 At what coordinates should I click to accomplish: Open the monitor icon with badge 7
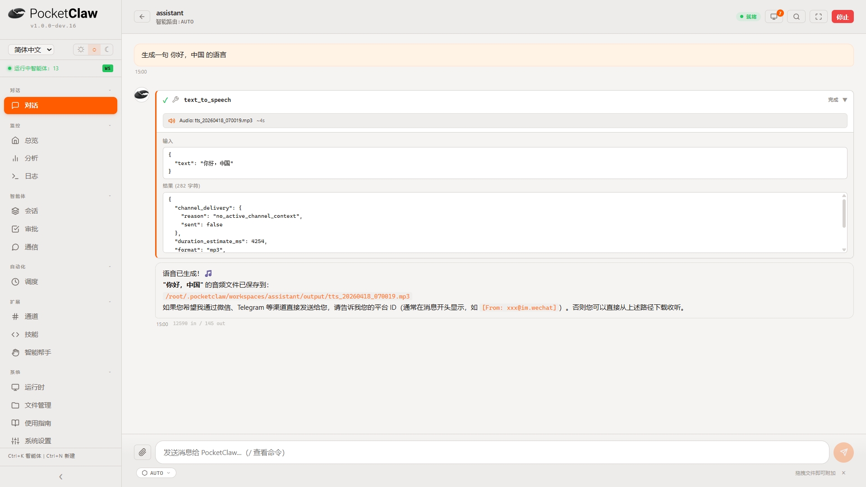coord(774,17)
